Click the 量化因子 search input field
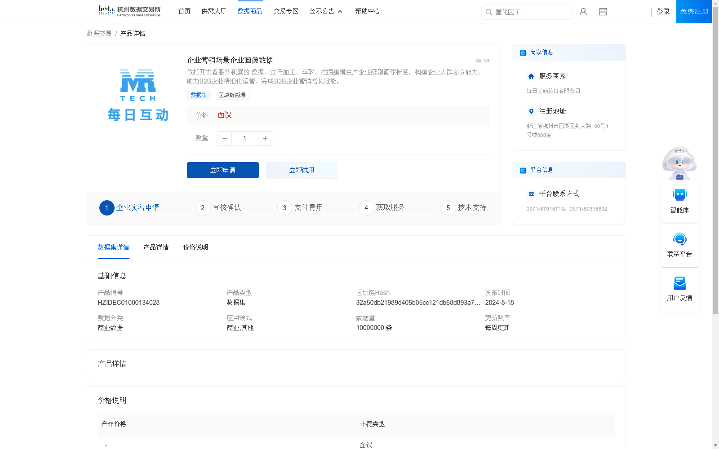The width and height of the screenshot is (719, 449). point(527,12)
